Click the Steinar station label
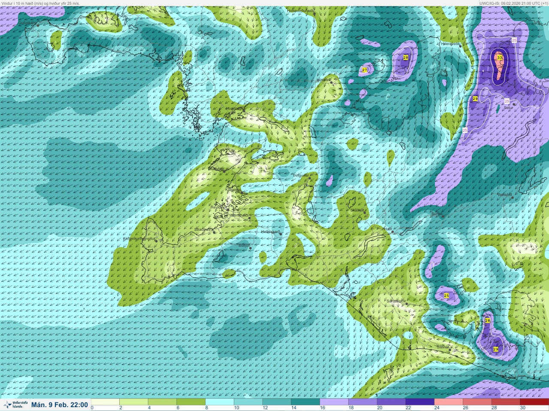 pos(443,347)
